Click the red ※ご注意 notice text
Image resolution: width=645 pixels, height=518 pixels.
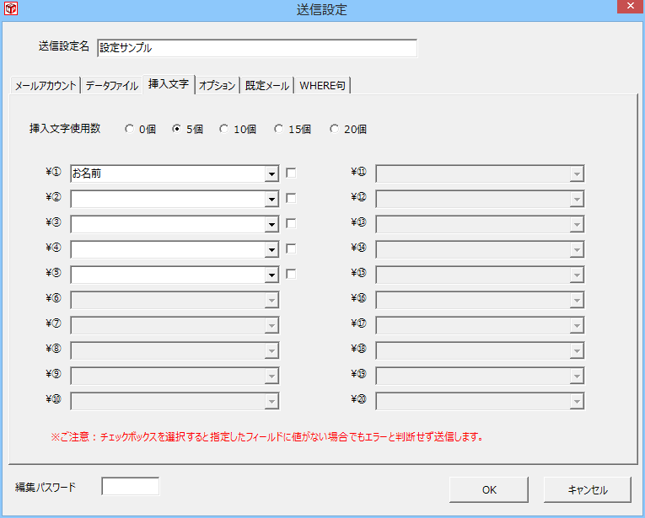pyautogui.click(x=267, y=436)
